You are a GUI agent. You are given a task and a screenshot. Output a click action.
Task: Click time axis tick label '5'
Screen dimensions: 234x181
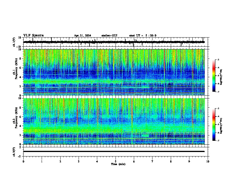[116, 161]
